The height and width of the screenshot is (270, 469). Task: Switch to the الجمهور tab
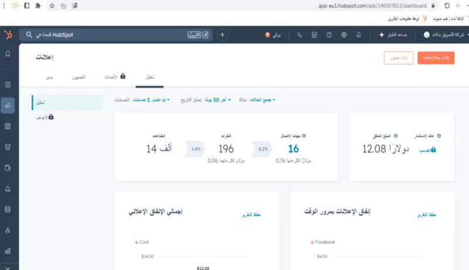[x=79, y=77]
